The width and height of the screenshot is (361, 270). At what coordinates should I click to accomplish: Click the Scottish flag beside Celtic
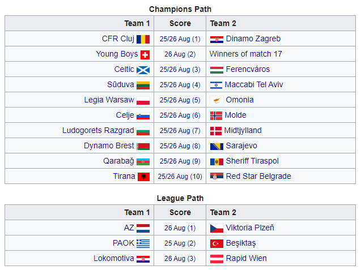point(143,70)
